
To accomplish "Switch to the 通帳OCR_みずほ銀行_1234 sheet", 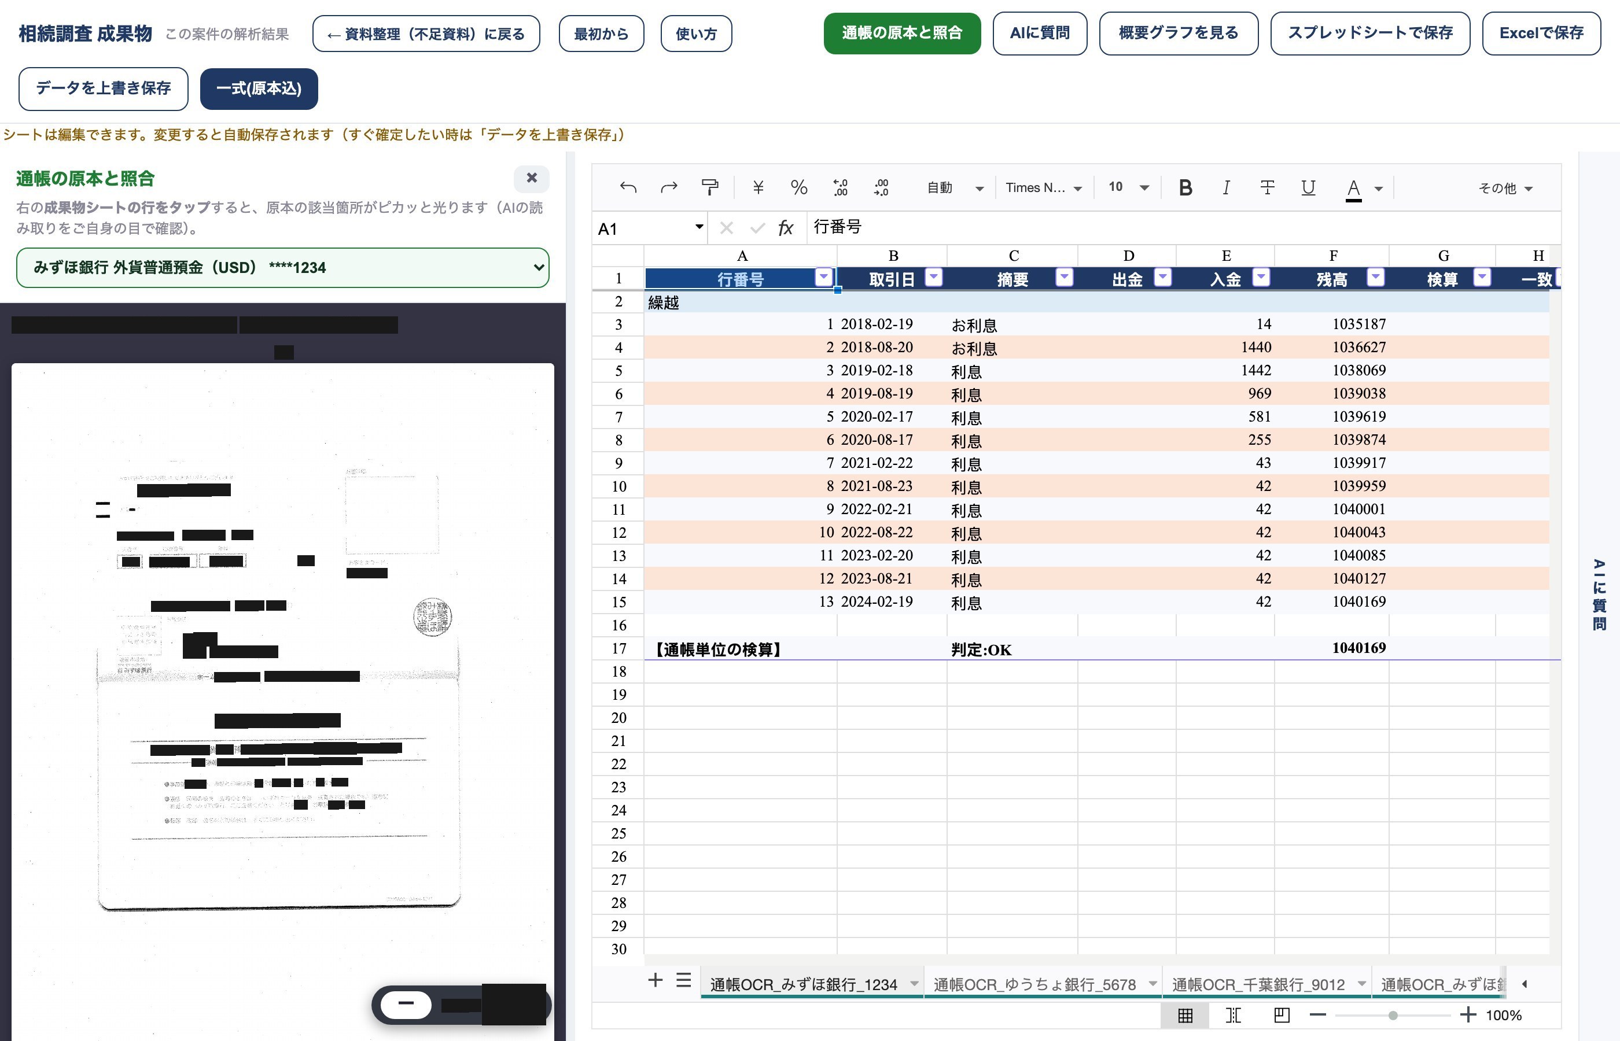I will [x=803, y=984].
